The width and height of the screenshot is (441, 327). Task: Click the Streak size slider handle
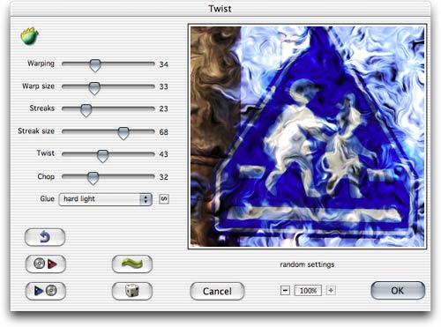[x=123, y=133]
